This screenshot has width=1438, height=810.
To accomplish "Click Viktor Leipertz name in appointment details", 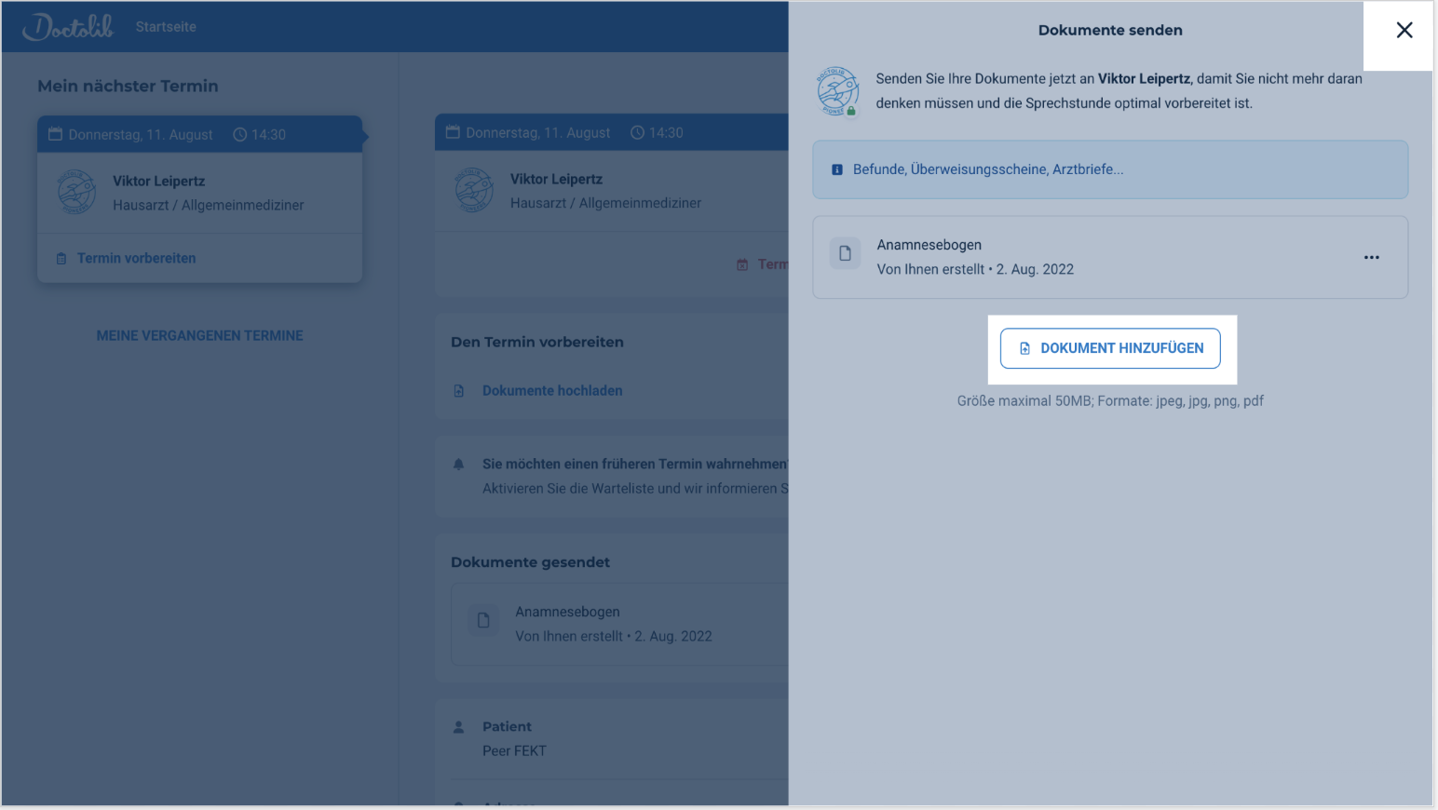I will [x=556, y=179].
